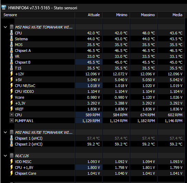187x183 pixels.
Task: Select the Chipset B sensor row label
Action: tap(23, 62)
